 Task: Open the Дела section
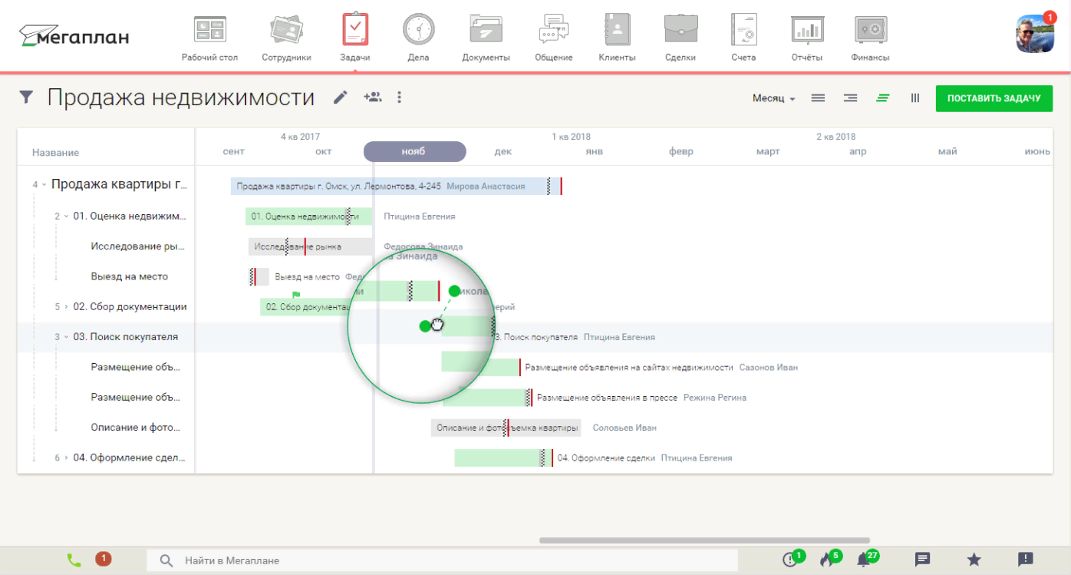418,38
